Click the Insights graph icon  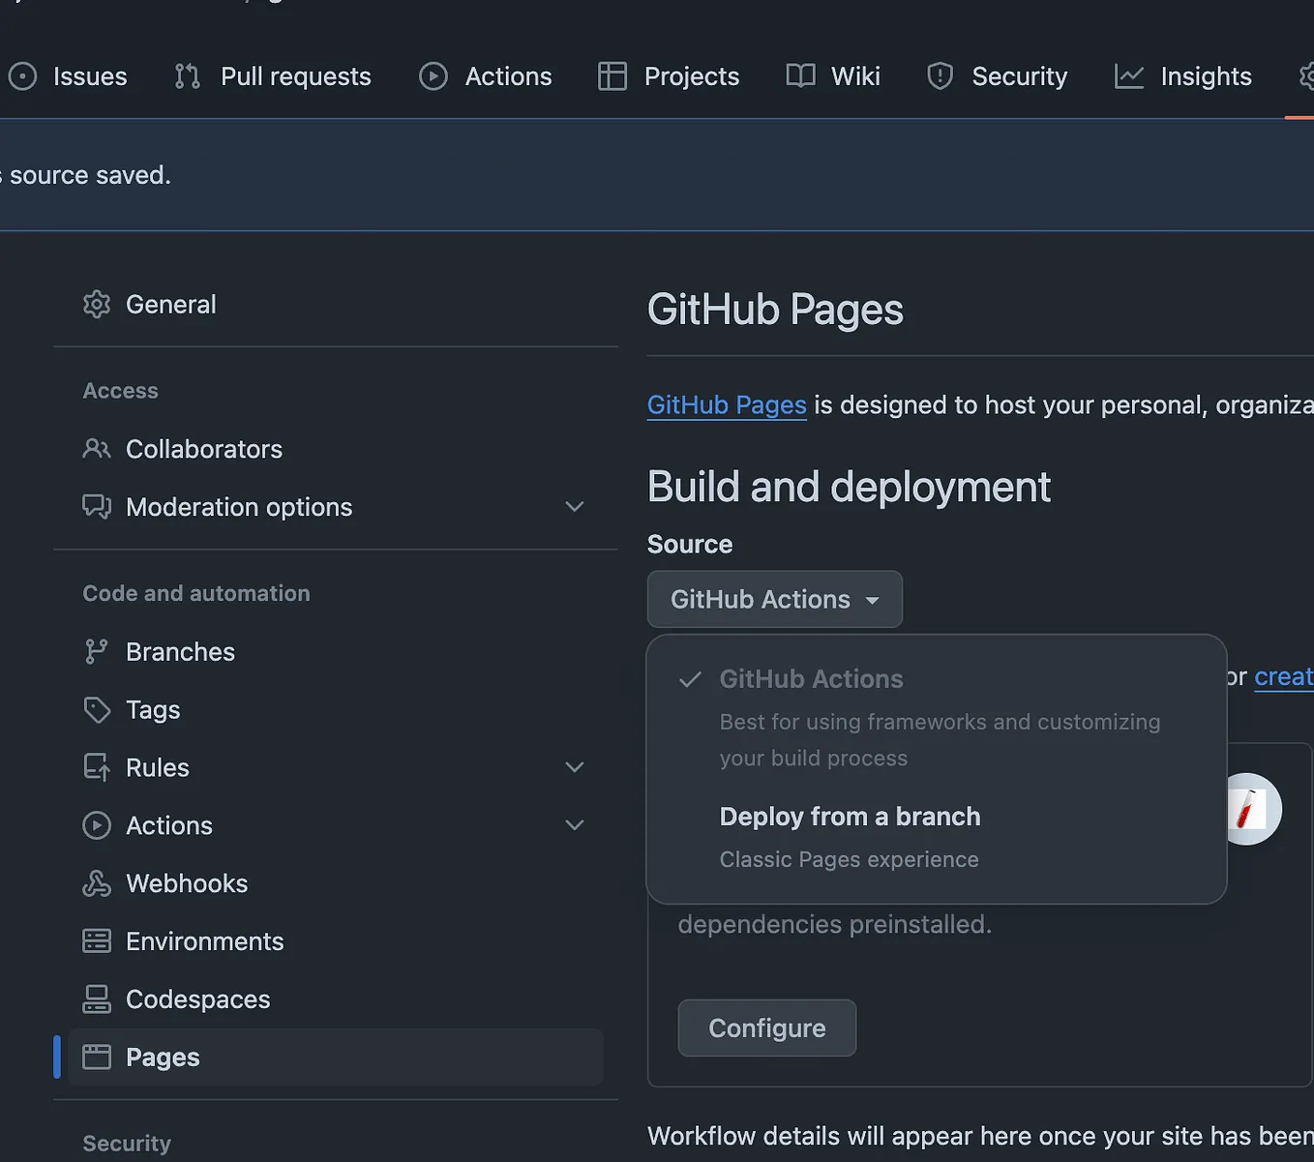tap(1129, 76)
